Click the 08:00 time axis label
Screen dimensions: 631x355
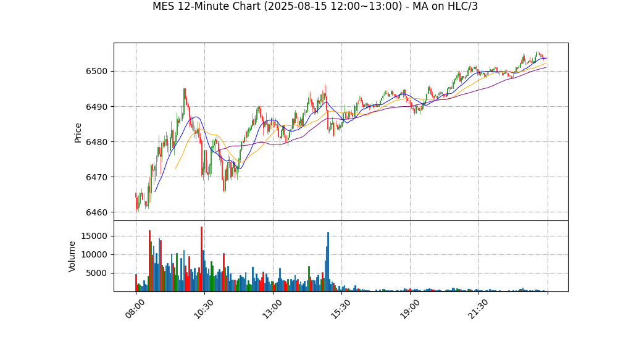click(x=135, y=309)
